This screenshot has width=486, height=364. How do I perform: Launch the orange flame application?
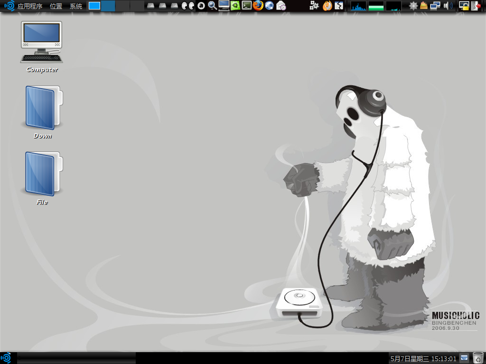click(327, 6)
